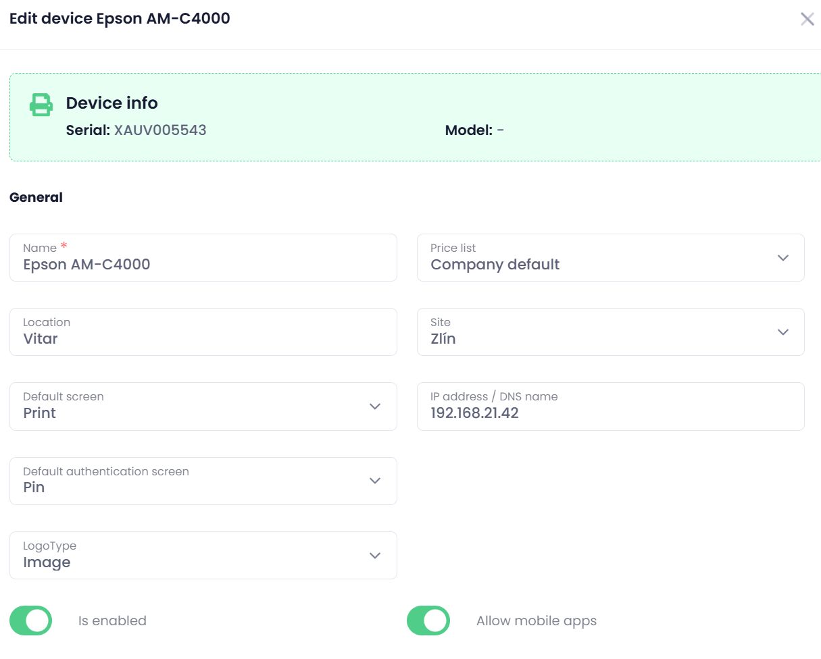Open the Default screen dropdown
This screenshot has height=659, width=821.
pyautogui.click(x=203, y=406)
